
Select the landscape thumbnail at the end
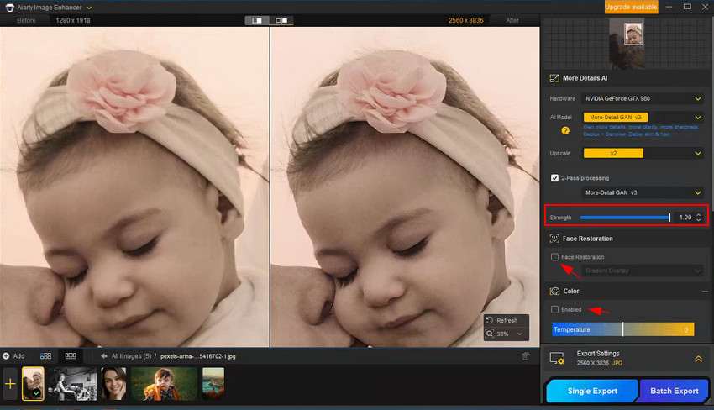pos(213,384)
